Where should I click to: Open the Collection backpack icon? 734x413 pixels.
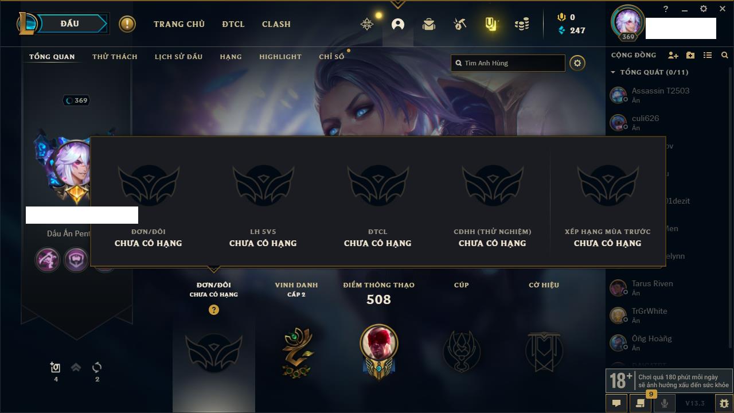coord(429,24)
